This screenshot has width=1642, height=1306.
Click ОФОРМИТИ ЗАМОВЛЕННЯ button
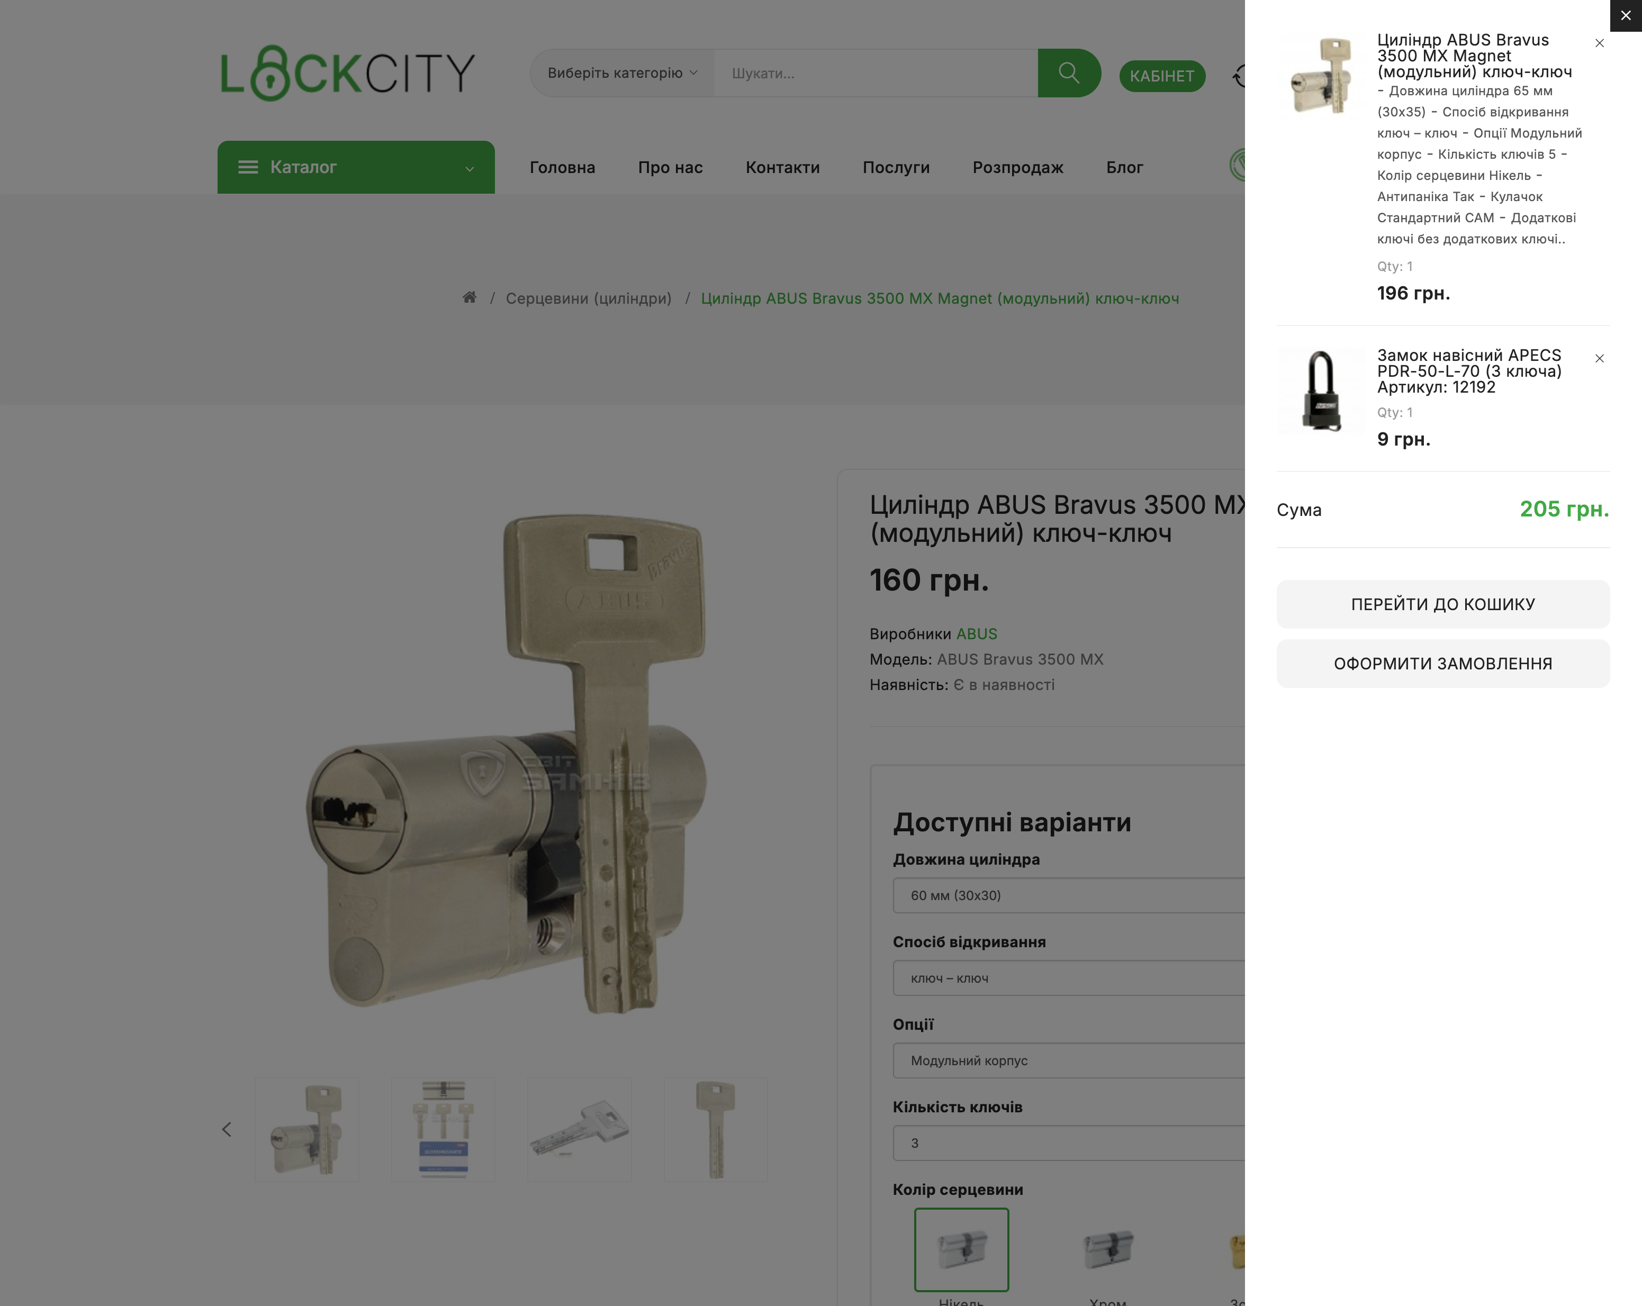[x=1442, y=664]
